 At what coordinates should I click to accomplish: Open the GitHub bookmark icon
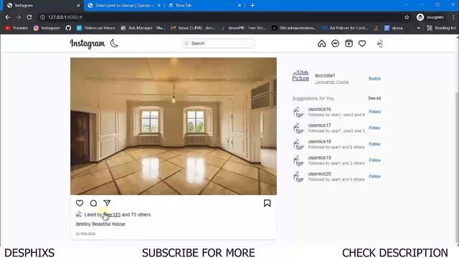[x=68, y=28]
